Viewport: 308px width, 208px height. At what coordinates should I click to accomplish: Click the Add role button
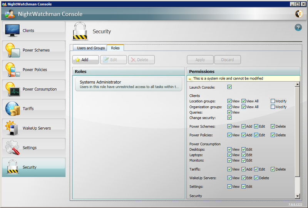click(x=85, y=60)
